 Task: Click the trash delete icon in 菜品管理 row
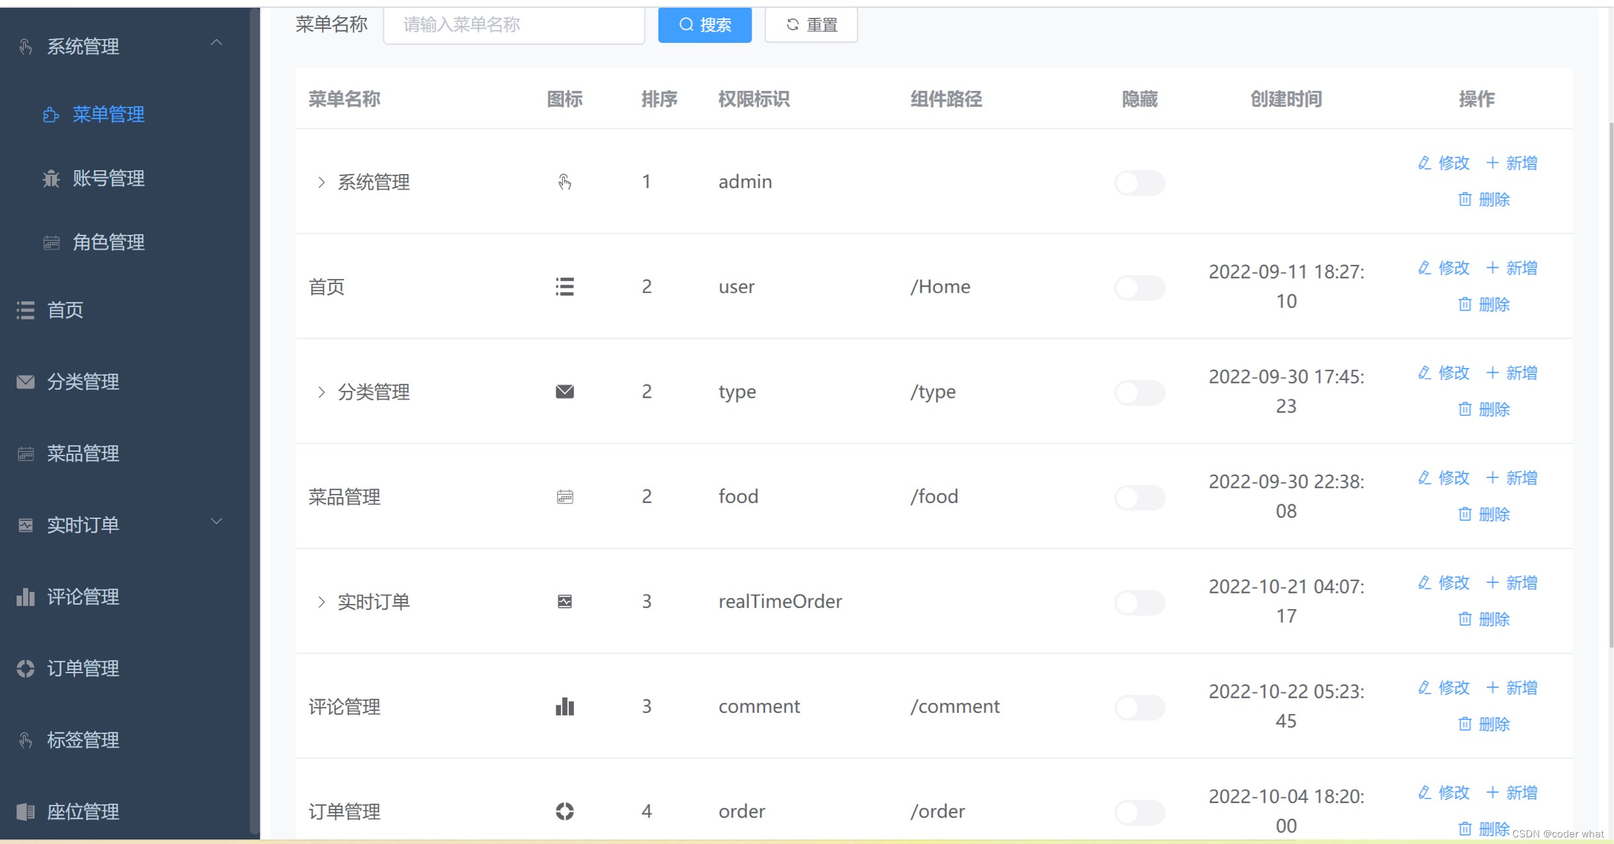pos(1464,514)
